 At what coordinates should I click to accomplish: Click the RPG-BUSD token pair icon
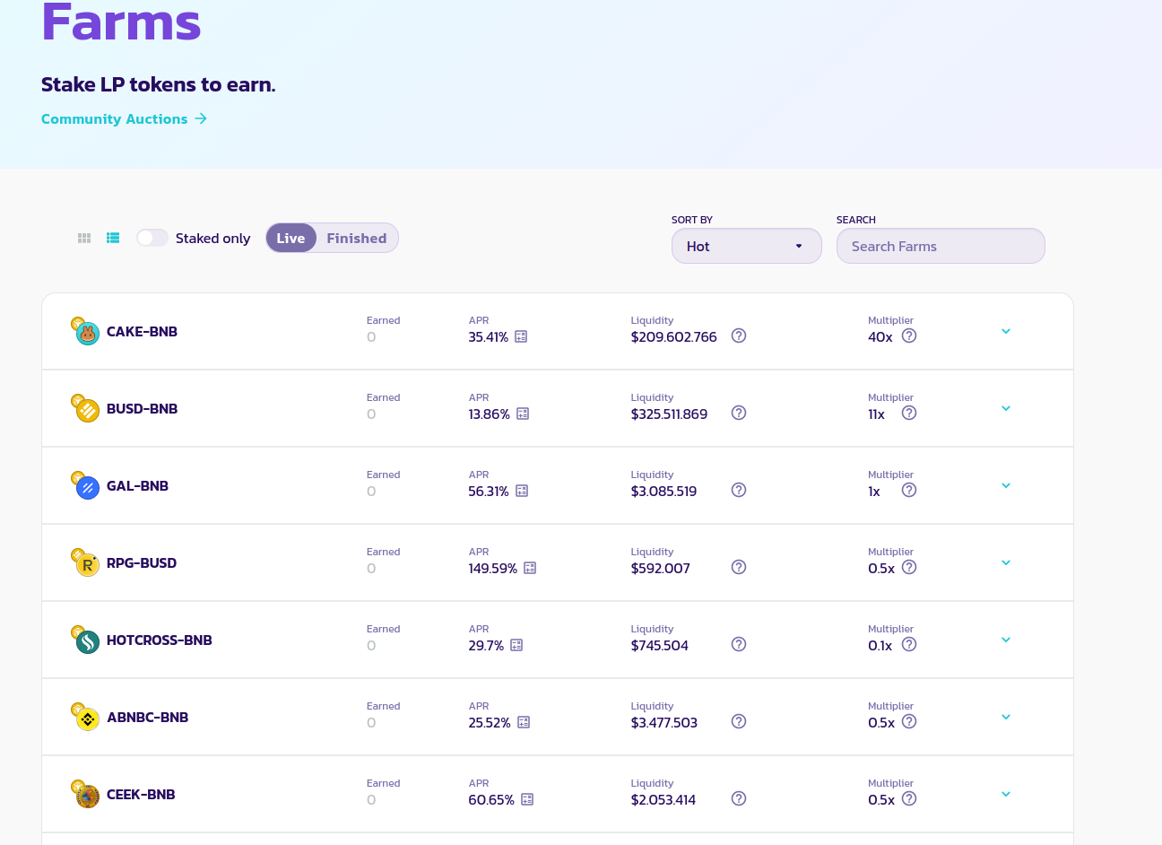85,562
